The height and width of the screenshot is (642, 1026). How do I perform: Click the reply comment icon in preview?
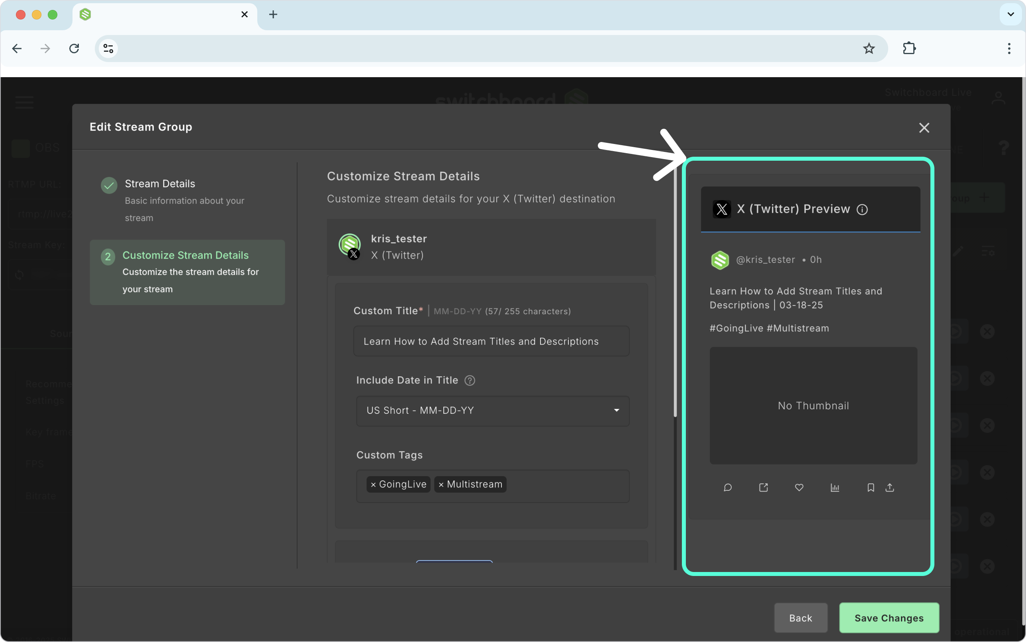pos(728,487)
